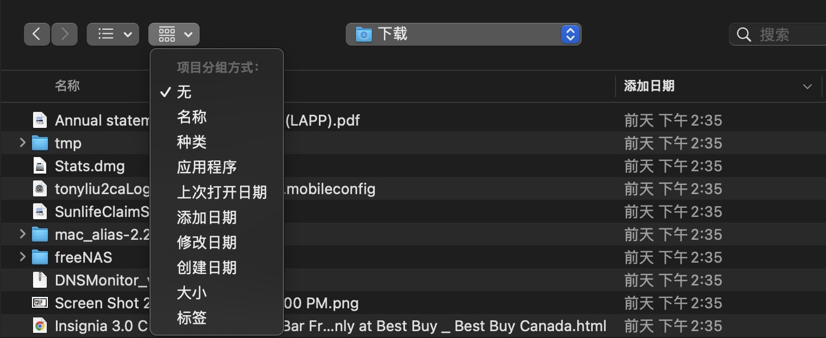Select the Screen Shot PNG file name
This screenshot has width=826, height=338.
coord(206,303)
